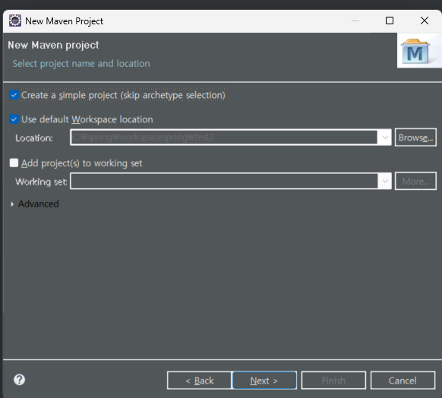Click the 'Location:' label
Image resolution: width=442 pixels, height=398 pixels.
pyautogui.click(x=34, y=137)
